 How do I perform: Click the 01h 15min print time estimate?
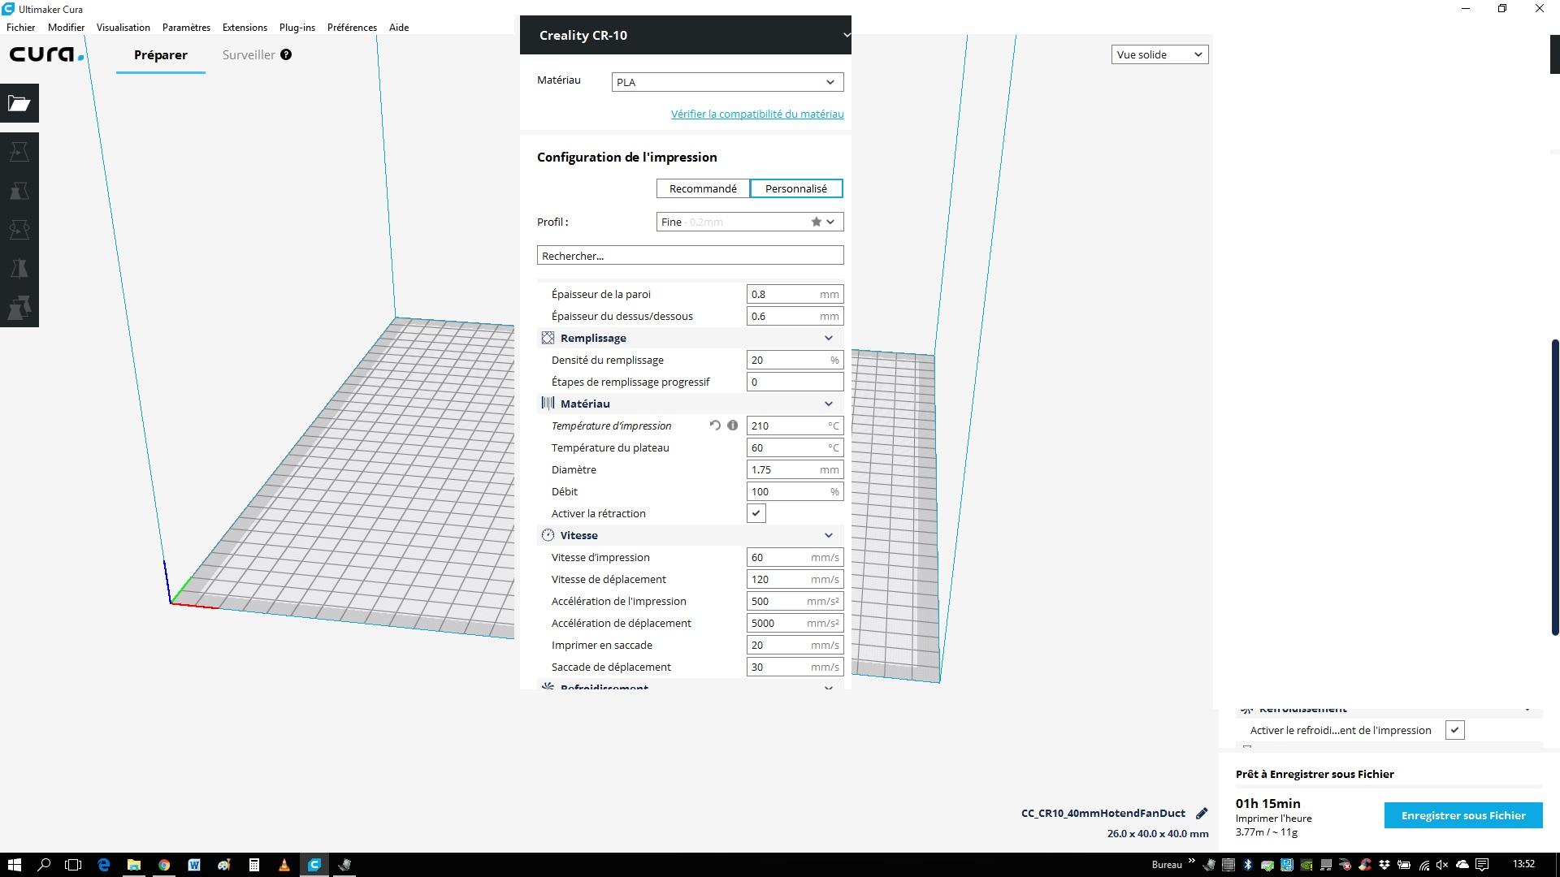pyautogui.click(x=1268, y=803)
